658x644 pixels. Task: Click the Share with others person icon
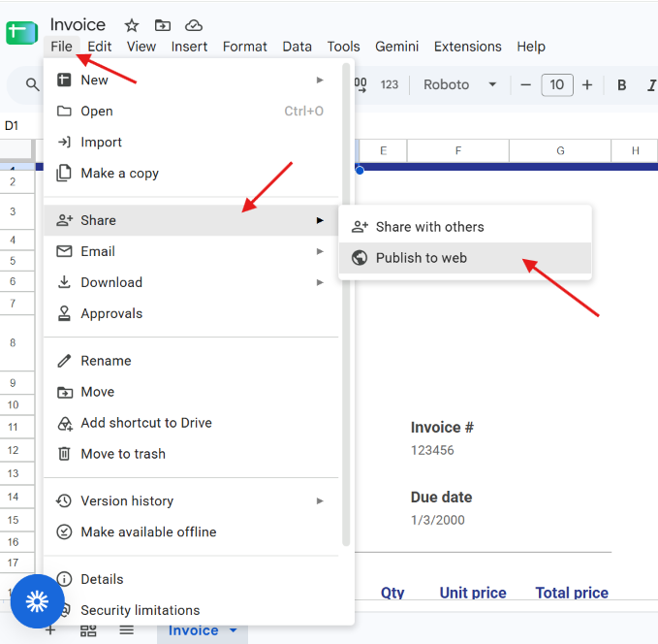click(360, 227)
